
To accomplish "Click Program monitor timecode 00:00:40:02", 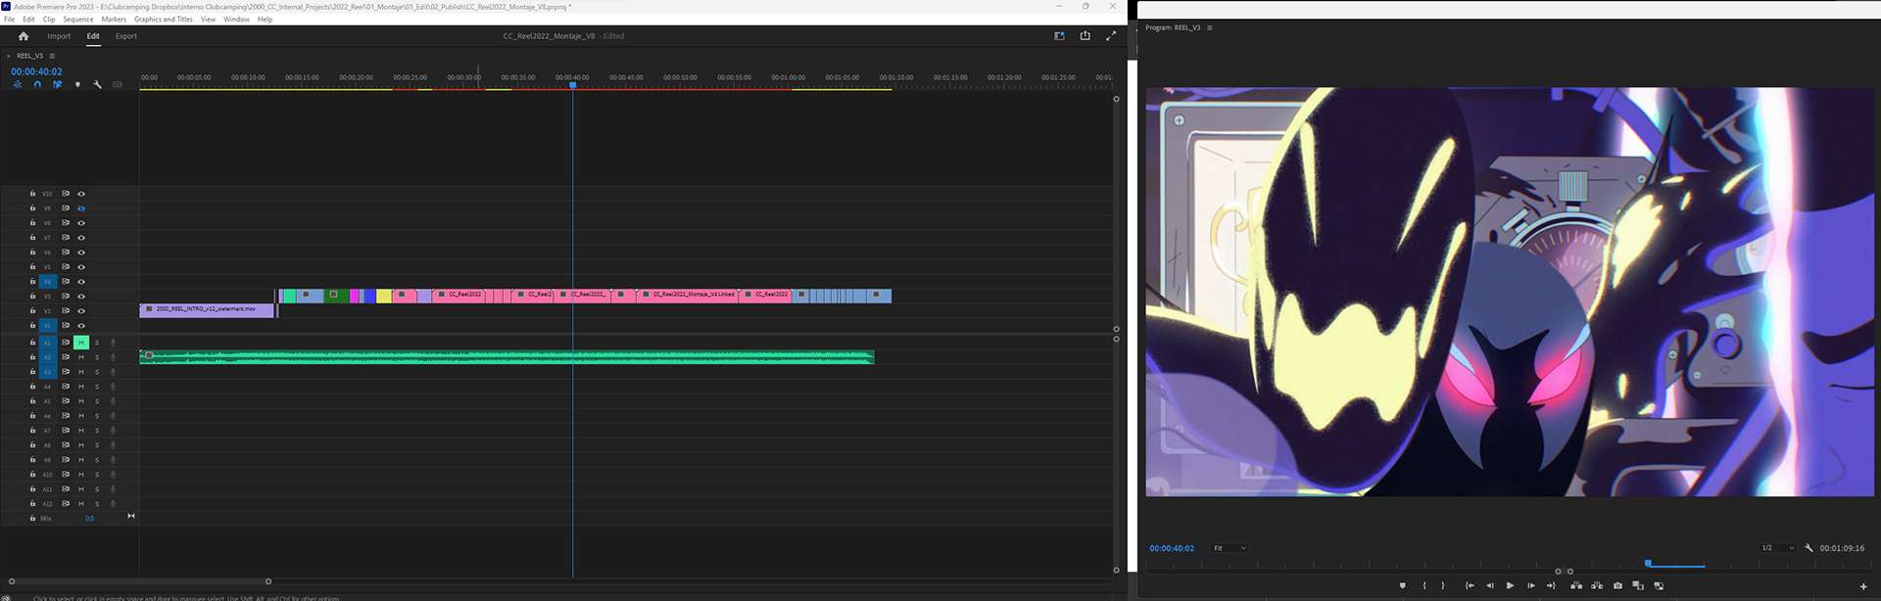I will (x=1172, y=548).
